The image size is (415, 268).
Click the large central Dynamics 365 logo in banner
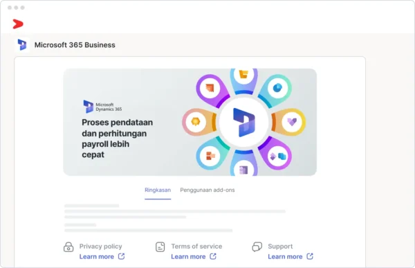pos(243,122)
